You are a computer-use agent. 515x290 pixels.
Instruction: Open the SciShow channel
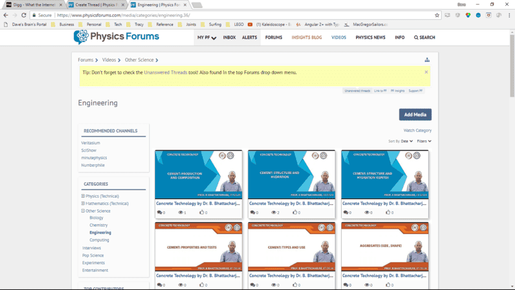point(89,150)
